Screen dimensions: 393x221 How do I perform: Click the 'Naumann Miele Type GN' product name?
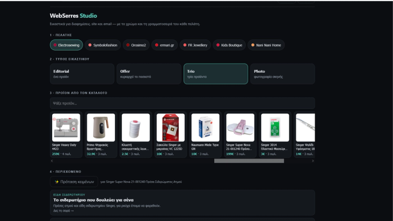pyautogui.click(x=205, y=147)
